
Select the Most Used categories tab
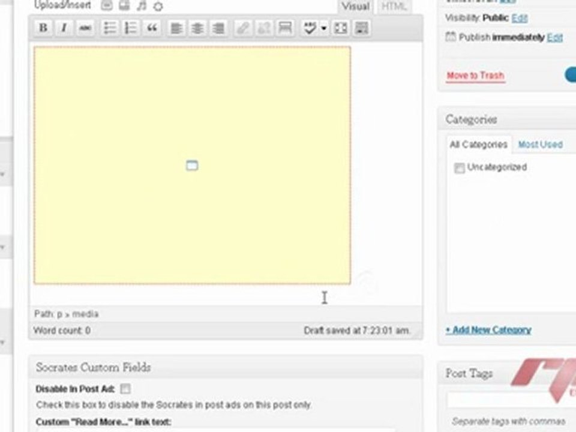[x=541, y=145]
